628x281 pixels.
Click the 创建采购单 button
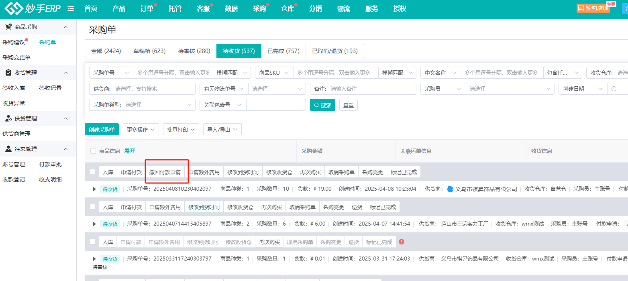(x=102, y=130)
